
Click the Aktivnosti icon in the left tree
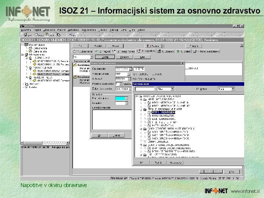point(26,84)
